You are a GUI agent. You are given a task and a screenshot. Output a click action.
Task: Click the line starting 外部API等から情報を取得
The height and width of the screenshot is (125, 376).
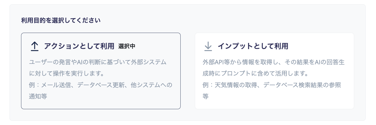point(274,62)
